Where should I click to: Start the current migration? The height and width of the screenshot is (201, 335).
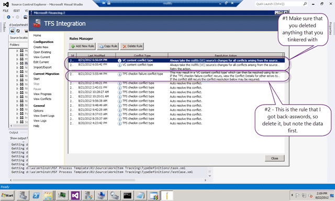37,79
